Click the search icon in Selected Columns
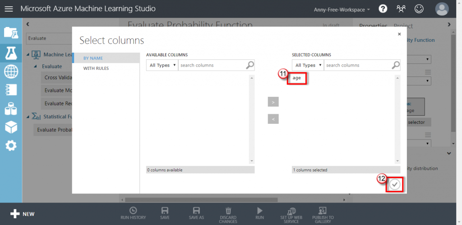 pos(395,65)
